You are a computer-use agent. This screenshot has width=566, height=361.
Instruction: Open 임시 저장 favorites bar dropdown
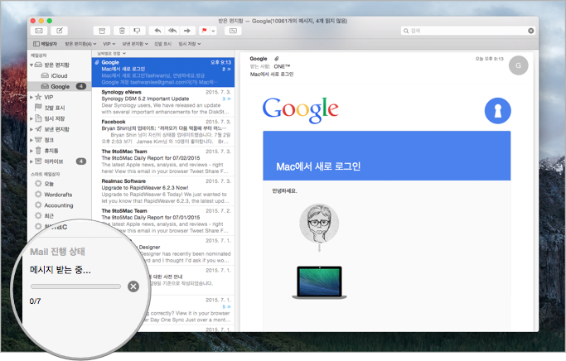[190, 44]
